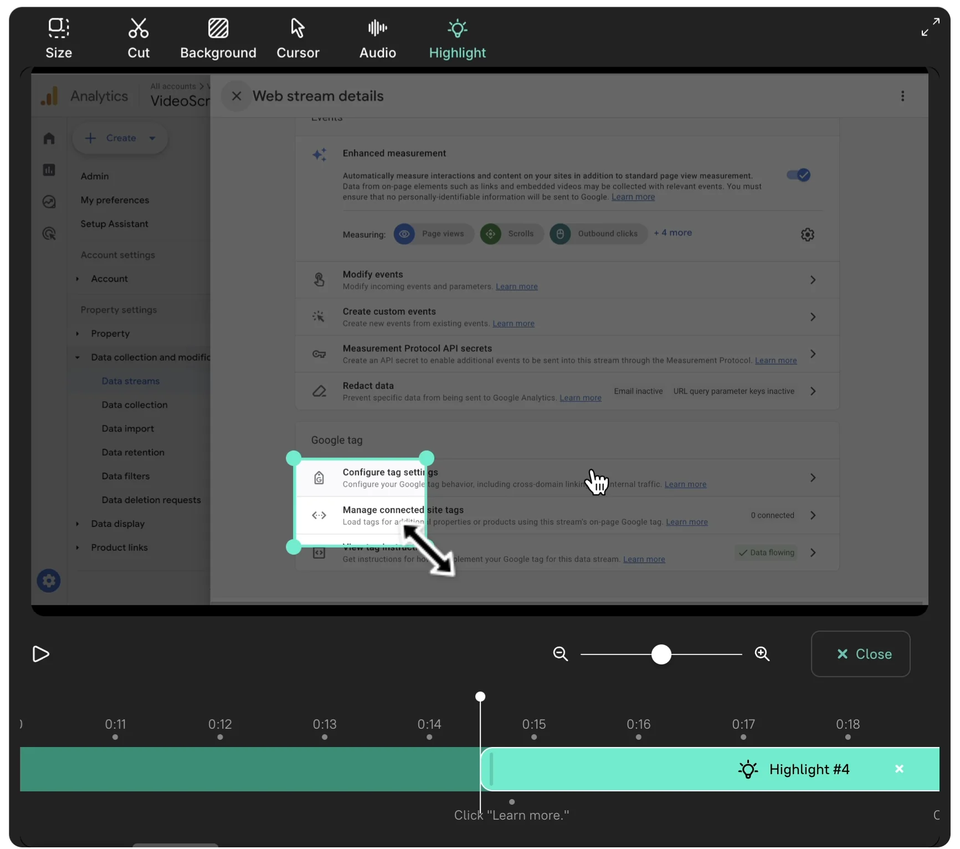Play the video preview
Image resolution: width=960 pixels, height=849 pixels.
[x=41, y=654]
